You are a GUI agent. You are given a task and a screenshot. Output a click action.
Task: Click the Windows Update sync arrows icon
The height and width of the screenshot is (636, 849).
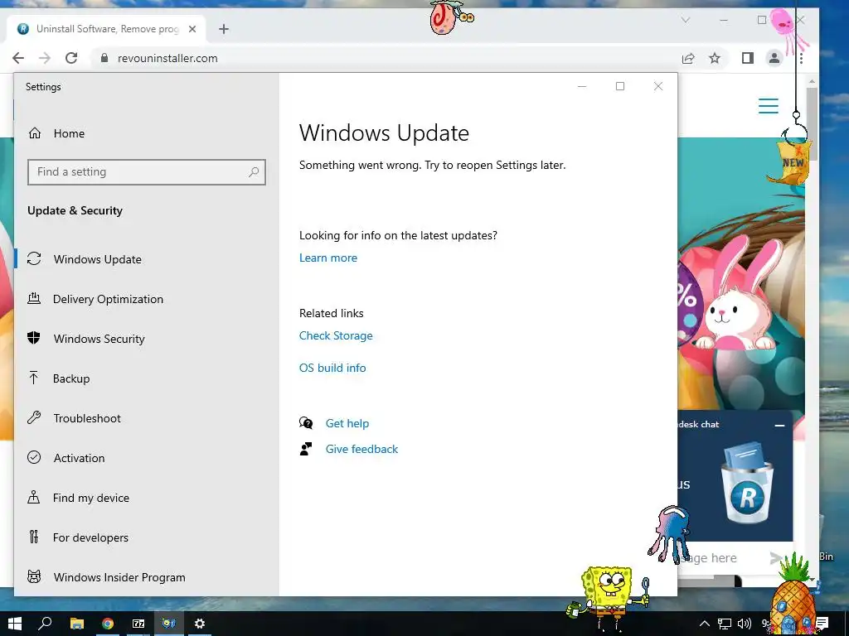click(34, 258)
